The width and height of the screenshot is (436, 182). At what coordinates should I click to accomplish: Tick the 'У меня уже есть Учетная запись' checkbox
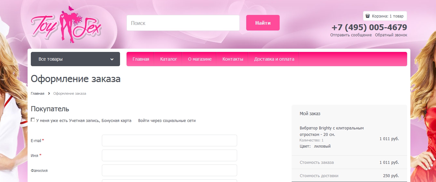(33, 120)
